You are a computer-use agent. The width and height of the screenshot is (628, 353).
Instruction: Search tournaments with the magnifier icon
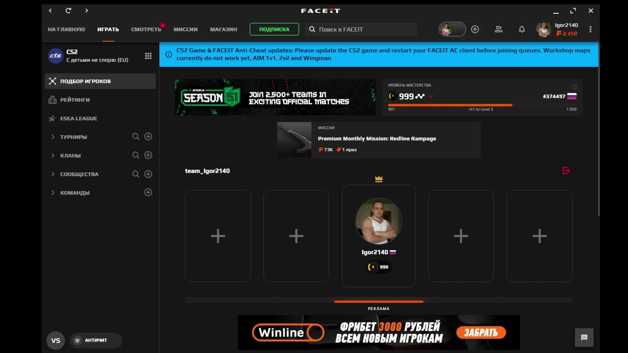pos(136,137)
